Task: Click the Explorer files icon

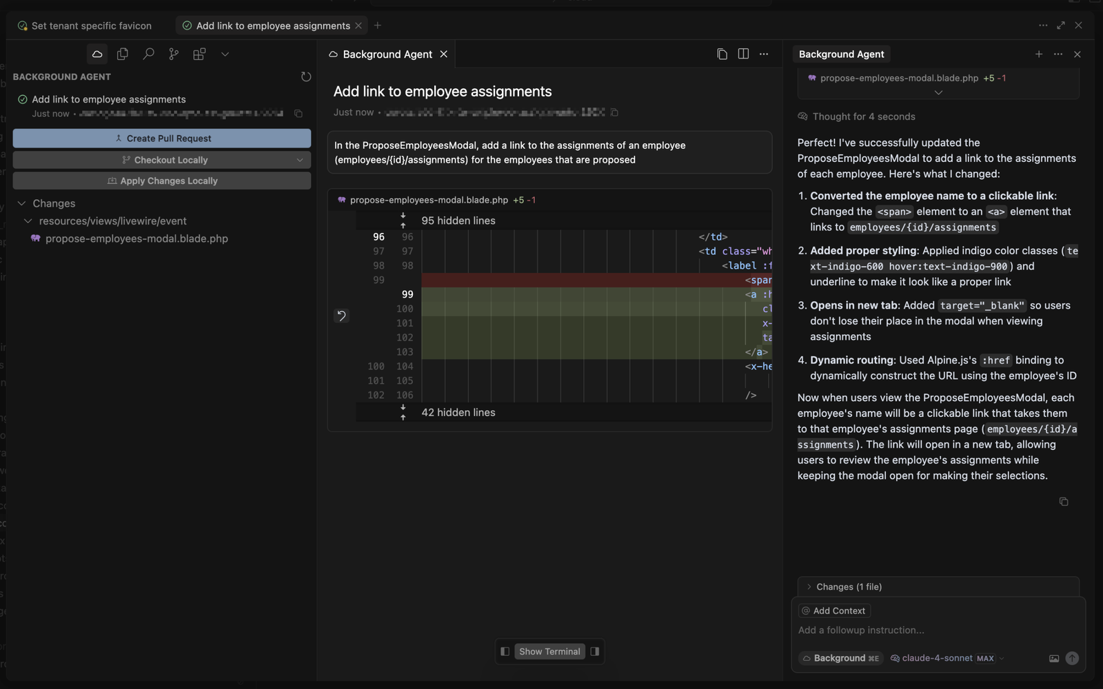Action: (x=123, y=54)
